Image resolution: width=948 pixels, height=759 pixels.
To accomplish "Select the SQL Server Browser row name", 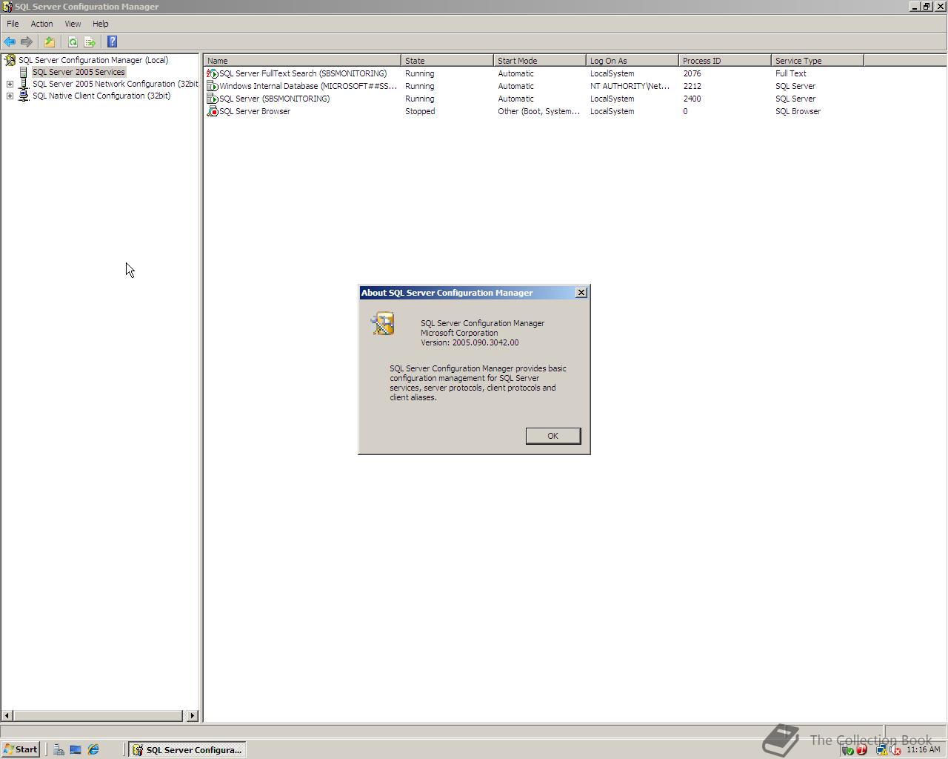I will point(255,111).
